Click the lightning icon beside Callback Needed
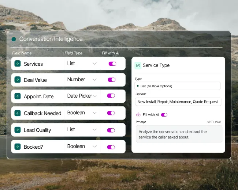This screenshot has height=190, width=238. point(18,113)
